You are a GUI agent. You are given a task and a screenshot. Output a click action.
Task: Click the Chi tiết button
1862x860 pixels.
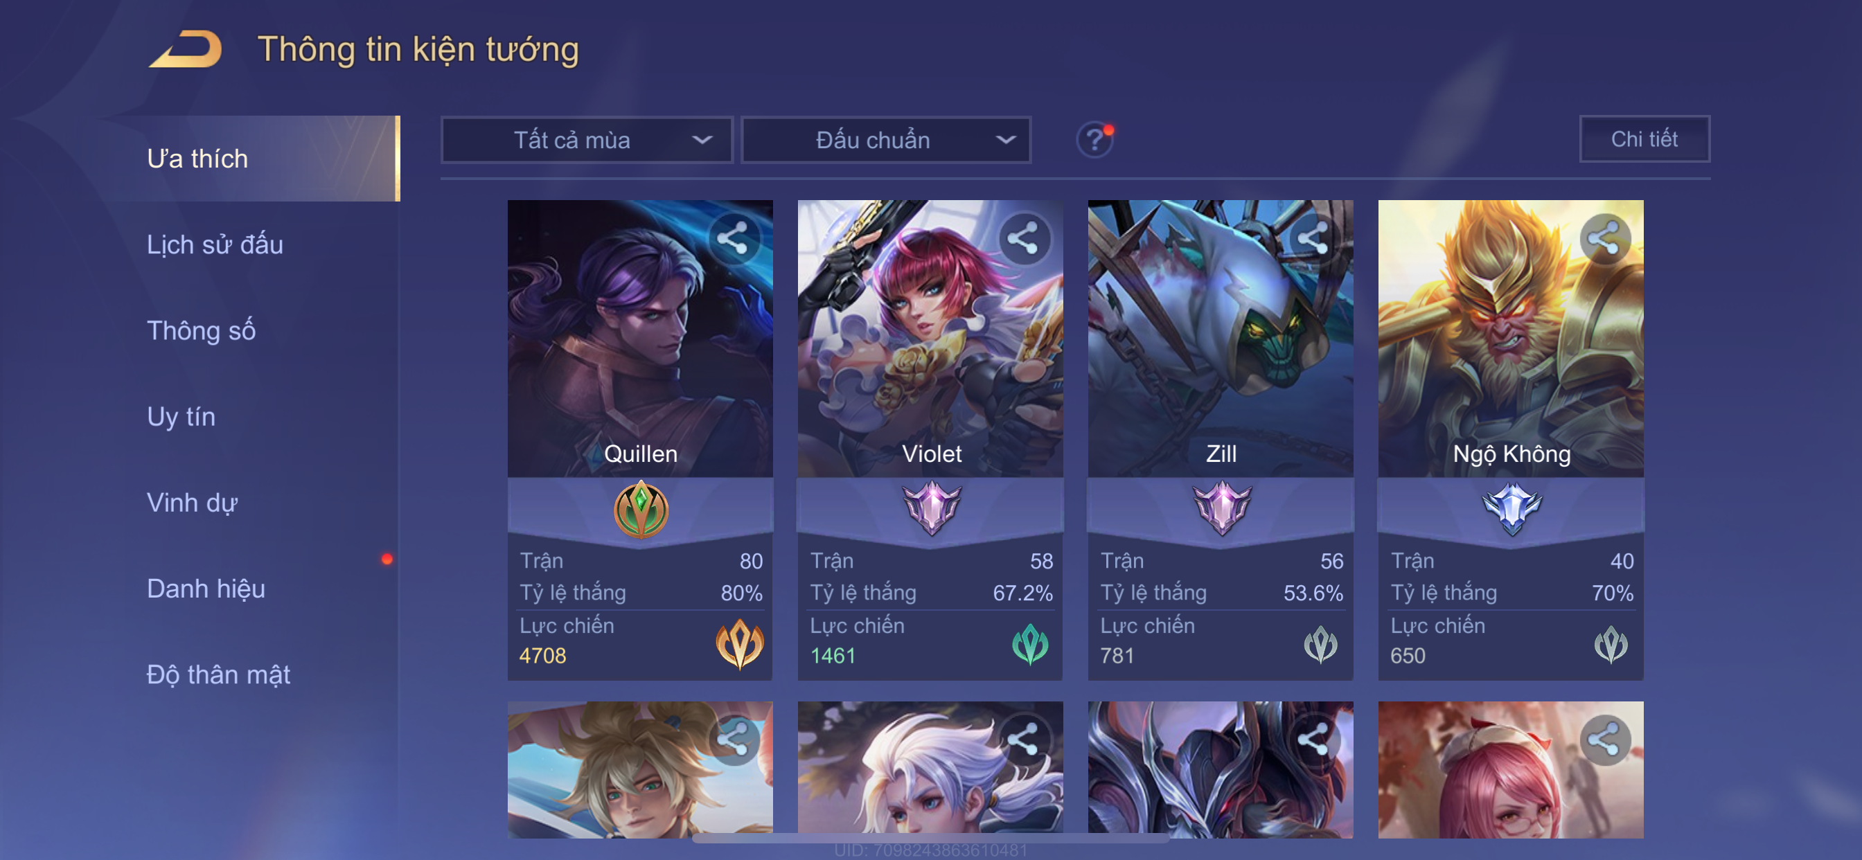1644,138
